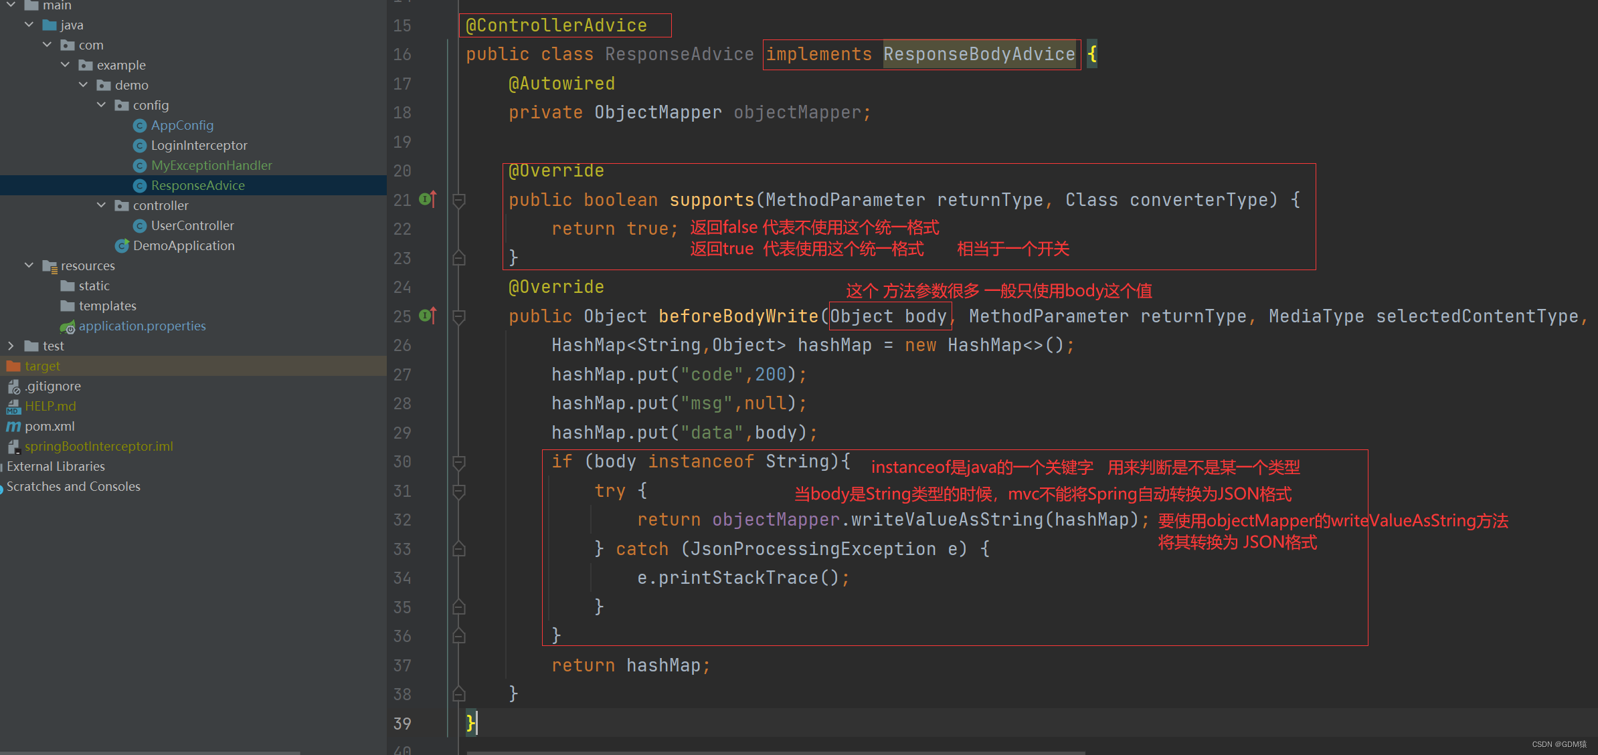The width and height of the screenshot is (1598, 755).
Task: Toggle the target folder open
Action: pos(10,364)
